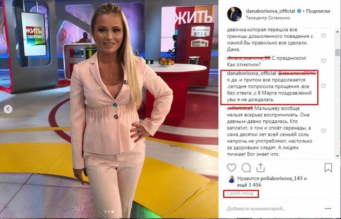Open the Телецентр Останкино location link
Image resolution: width=341 pixels, height=219 pixels.
(268, 18)
